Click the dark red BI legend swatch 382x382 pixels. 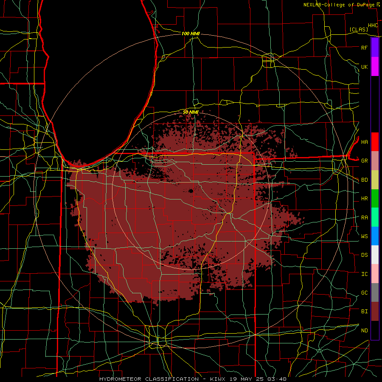[x=375, y=312]
